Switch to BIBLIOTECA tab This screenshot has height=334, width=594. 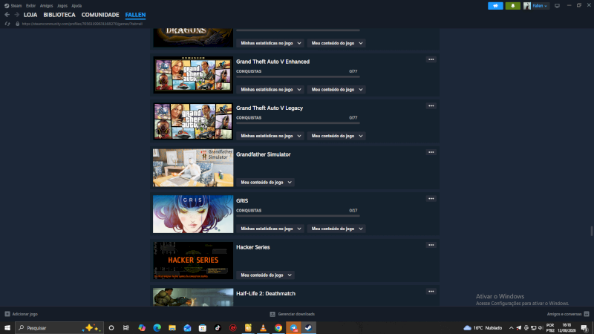coord(59,15)
